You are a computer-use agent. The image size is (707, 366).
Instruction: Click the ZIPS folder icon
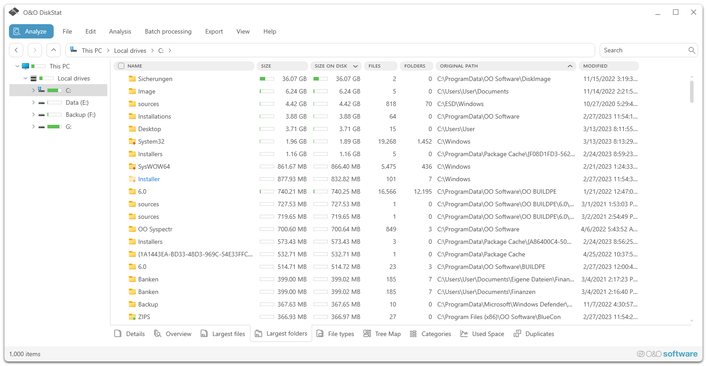pos(132,317)
